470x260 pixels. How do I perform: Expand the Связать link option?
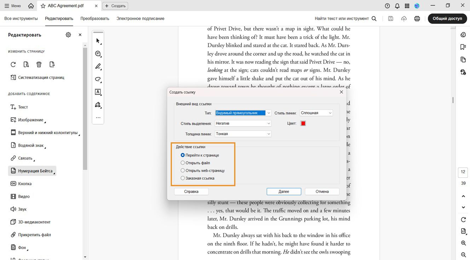pos(23,158)
